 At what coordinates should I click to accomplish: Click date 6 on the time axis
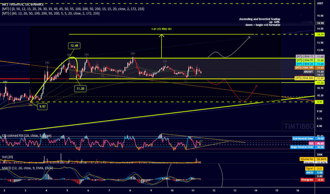[x=88, y=190]
